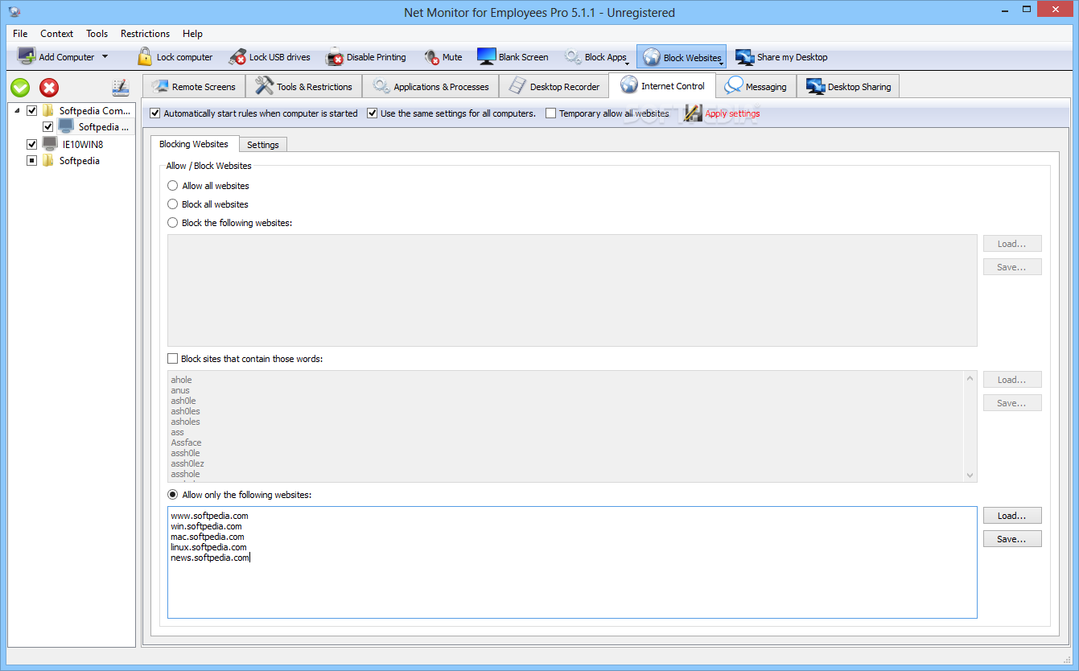Screen dimensions: 1079x671
Task: Uncheck the Softpedia Com... group checkbox
Action: (x=32, y=110)
